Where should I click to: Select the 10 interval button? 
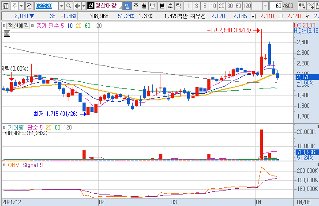tap(213, 6)
